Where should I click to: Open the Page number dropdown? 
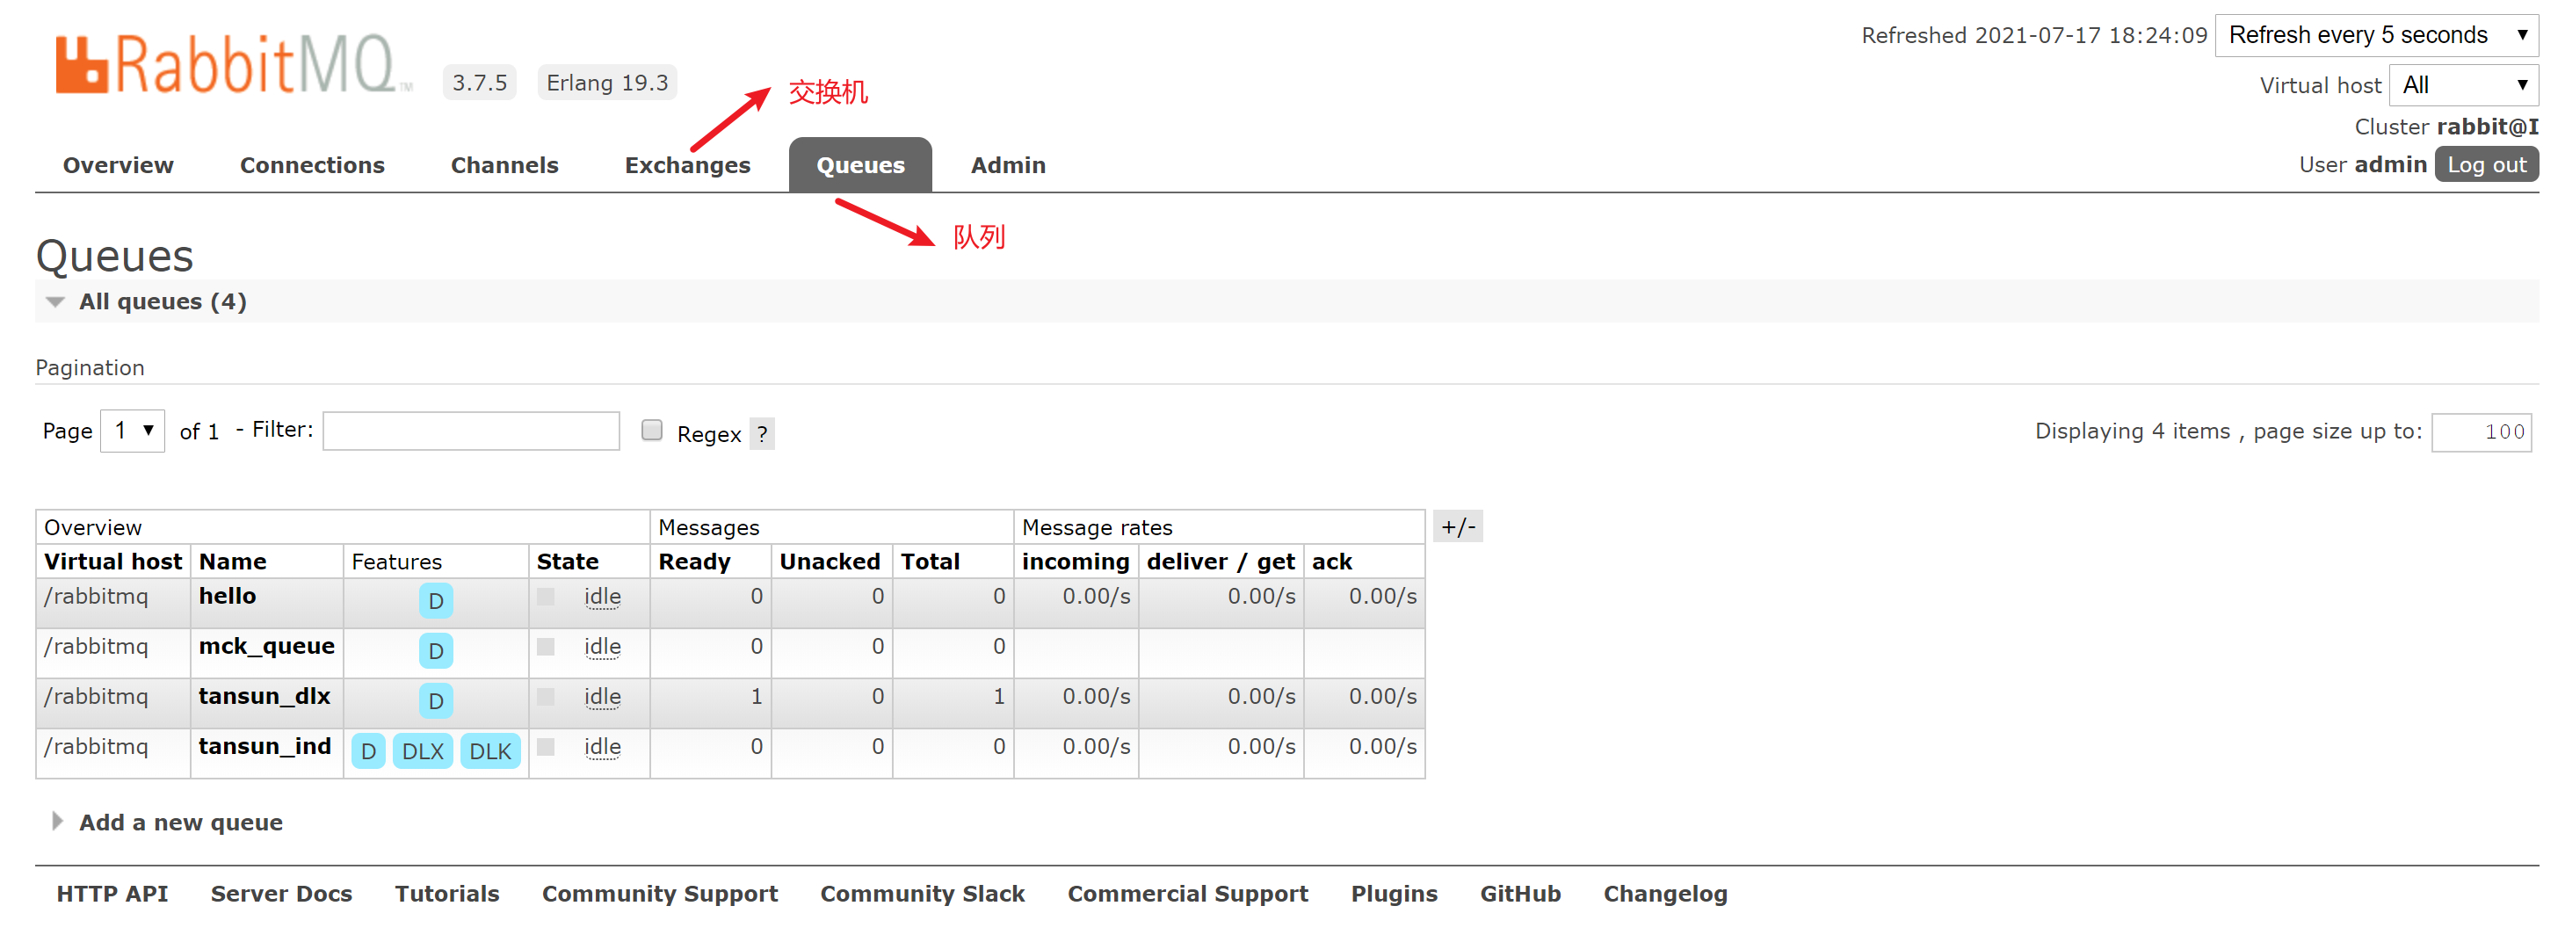133,431
